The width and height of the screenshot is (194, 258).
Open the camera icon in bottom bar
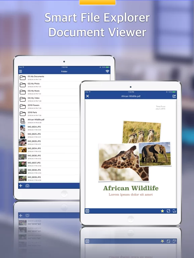tap(27, 185)
